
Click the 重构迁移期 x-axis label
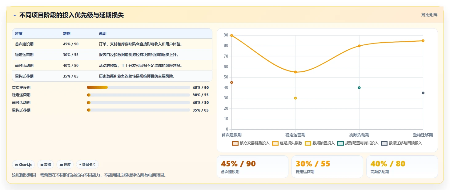point(423,135)
